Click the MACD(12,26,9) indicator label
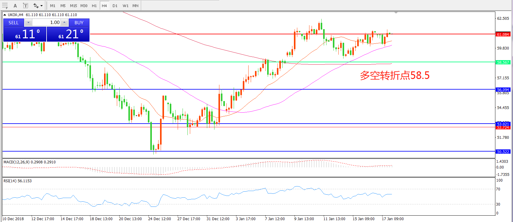Viewport: 513px width, 222px height. point(16,162)
